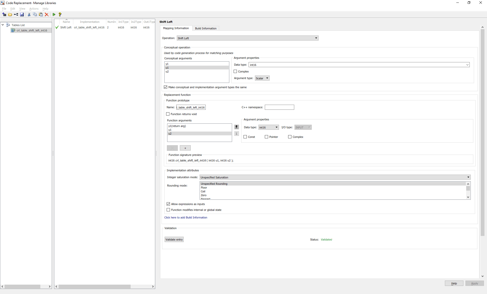Screen dimensions: 487x294
Task: Click the Open folder toolbar icon
Action: pyautogui.click(x=10, y=14)
